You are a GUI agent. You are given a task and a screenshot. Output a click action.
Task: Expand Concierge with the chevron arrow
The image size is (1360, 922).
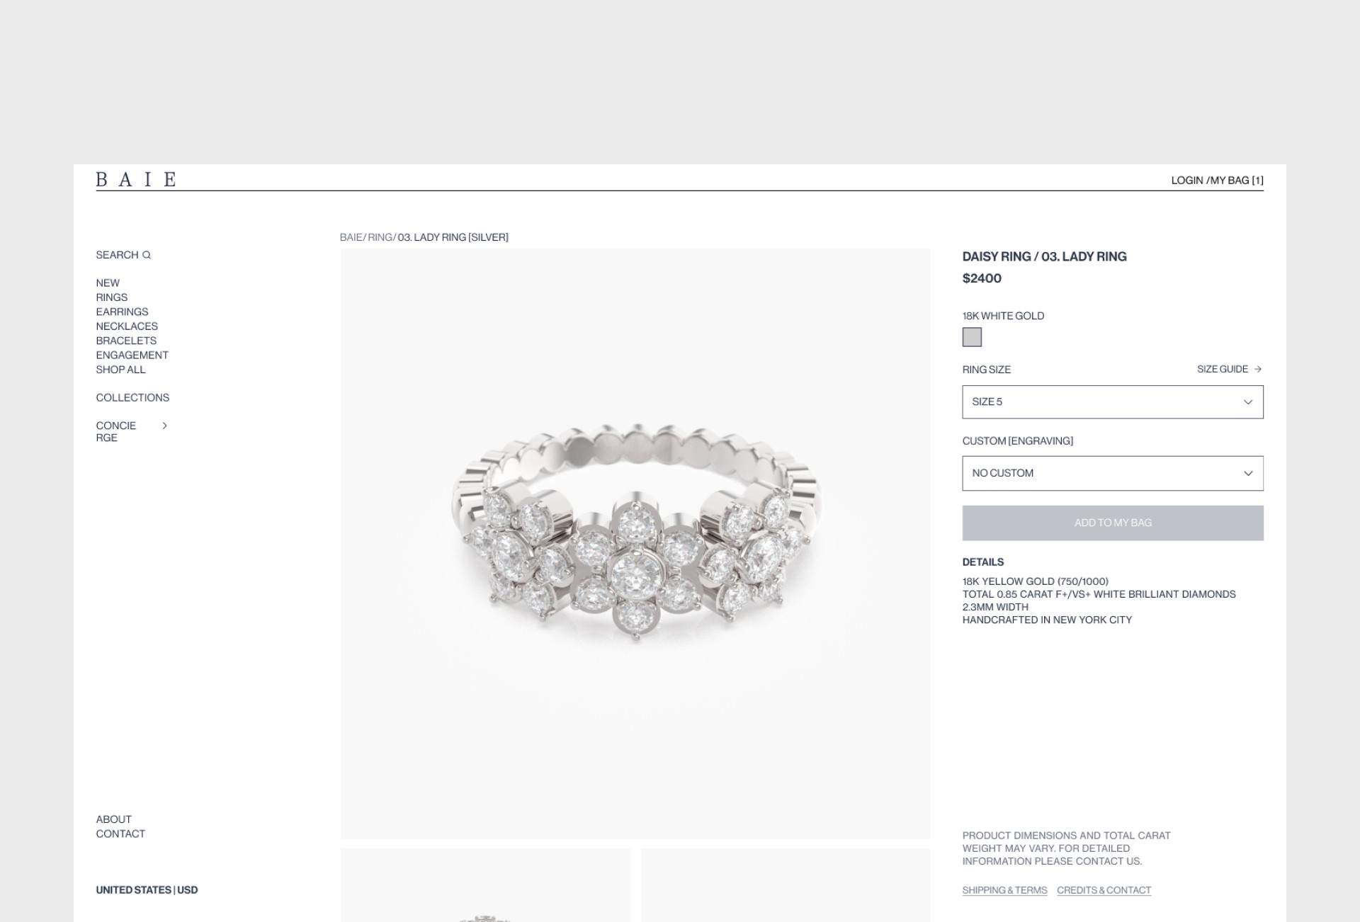[164, 426]
